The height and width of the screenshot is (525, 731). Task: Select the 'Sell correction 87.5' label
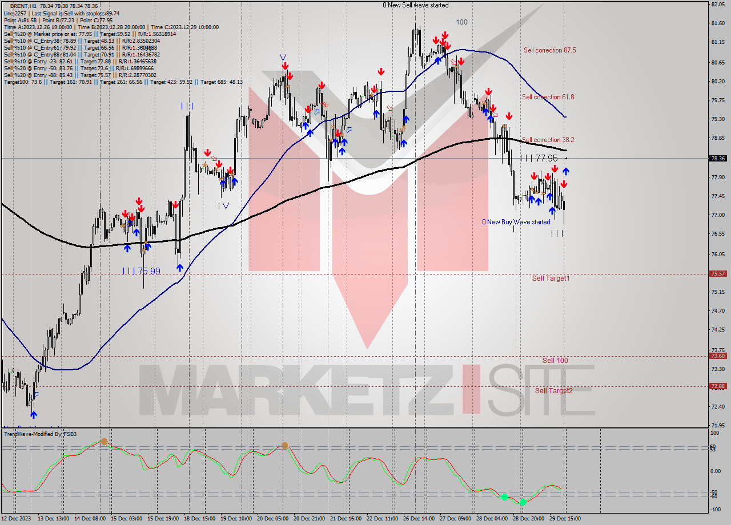(549, 50)
